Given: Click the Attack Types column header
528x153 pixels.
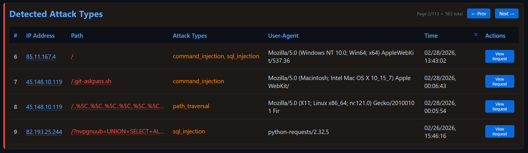Looking at the screenshot, I should [x=190, y=36].
